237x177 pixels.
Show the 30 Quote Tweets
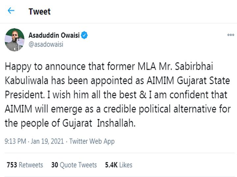(x=74, y=165)
